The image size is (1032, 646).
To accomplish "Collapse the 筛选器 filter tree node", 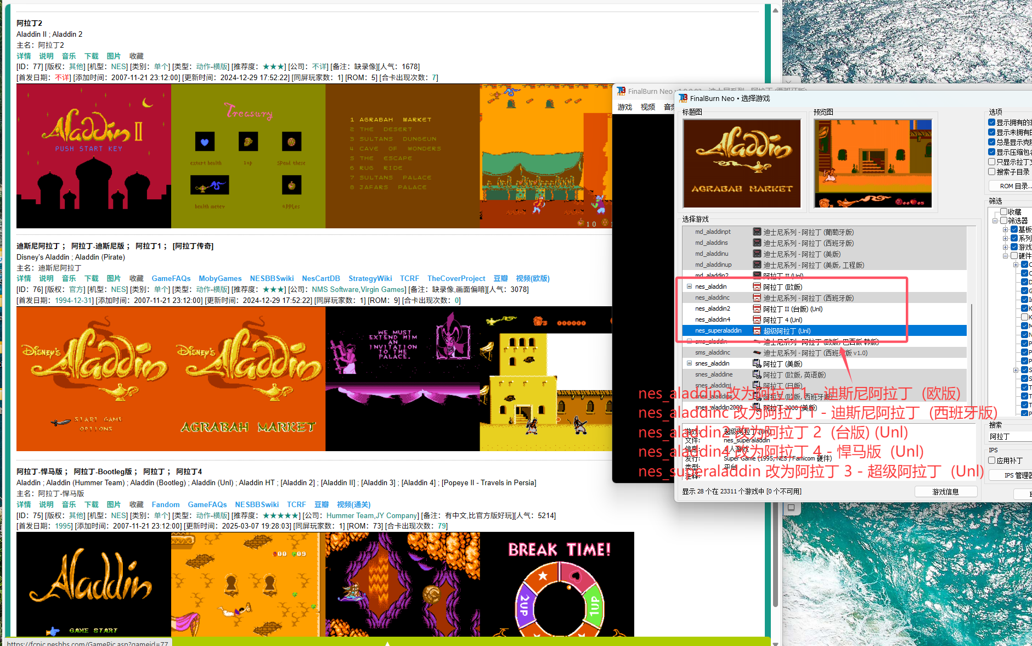I will pyautogui.click(x=995, y=221).
